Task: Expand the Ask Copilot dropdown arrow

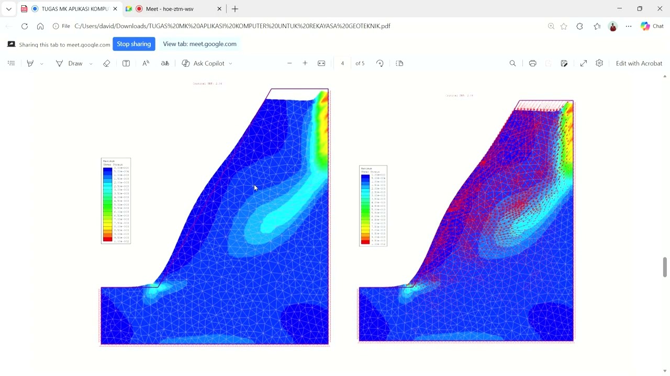Action: (230, 64)
